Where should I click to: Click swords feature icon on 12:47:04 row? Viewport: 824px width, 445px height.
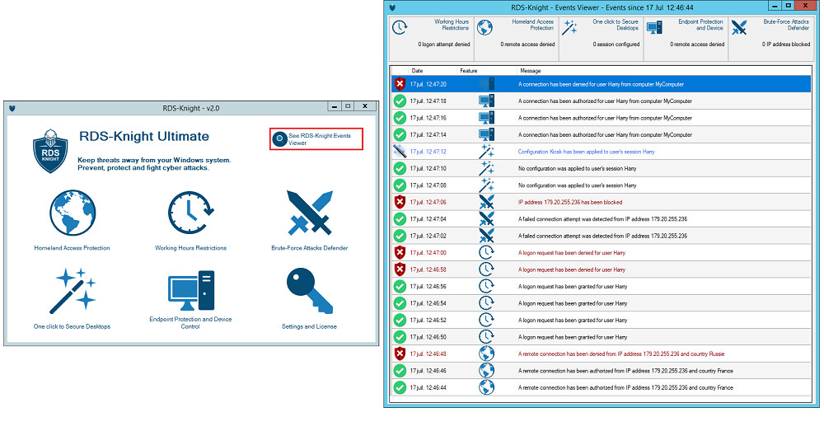(487, 218)
